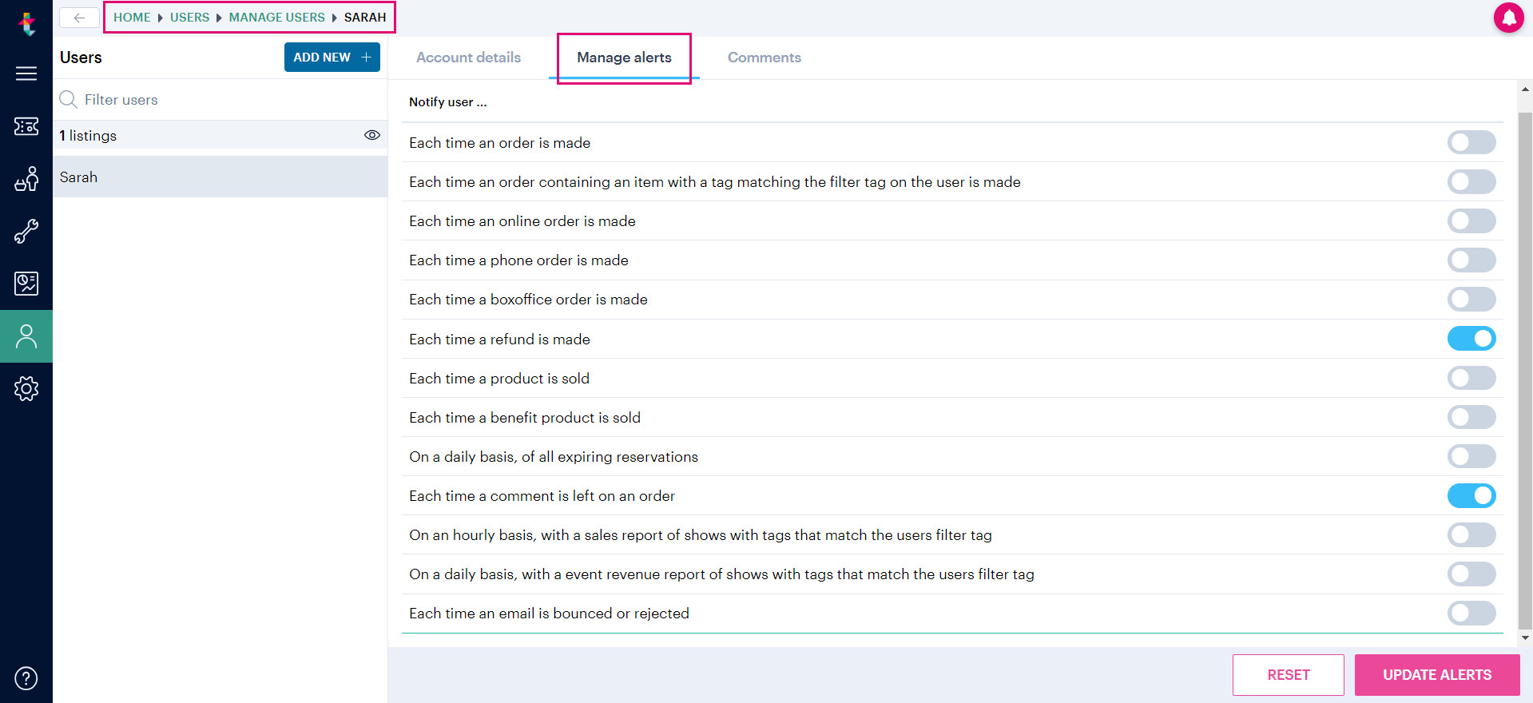Click the notification bell icon

point(1508,18)
